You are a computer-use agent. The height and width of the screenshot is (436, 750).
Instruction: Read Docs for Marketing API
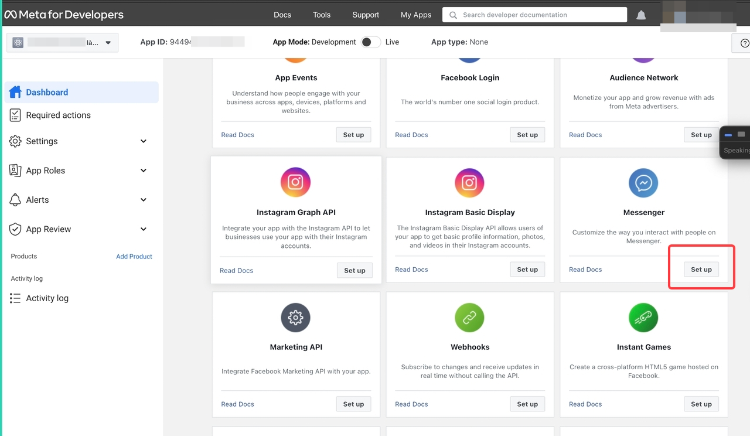(237, 404)
